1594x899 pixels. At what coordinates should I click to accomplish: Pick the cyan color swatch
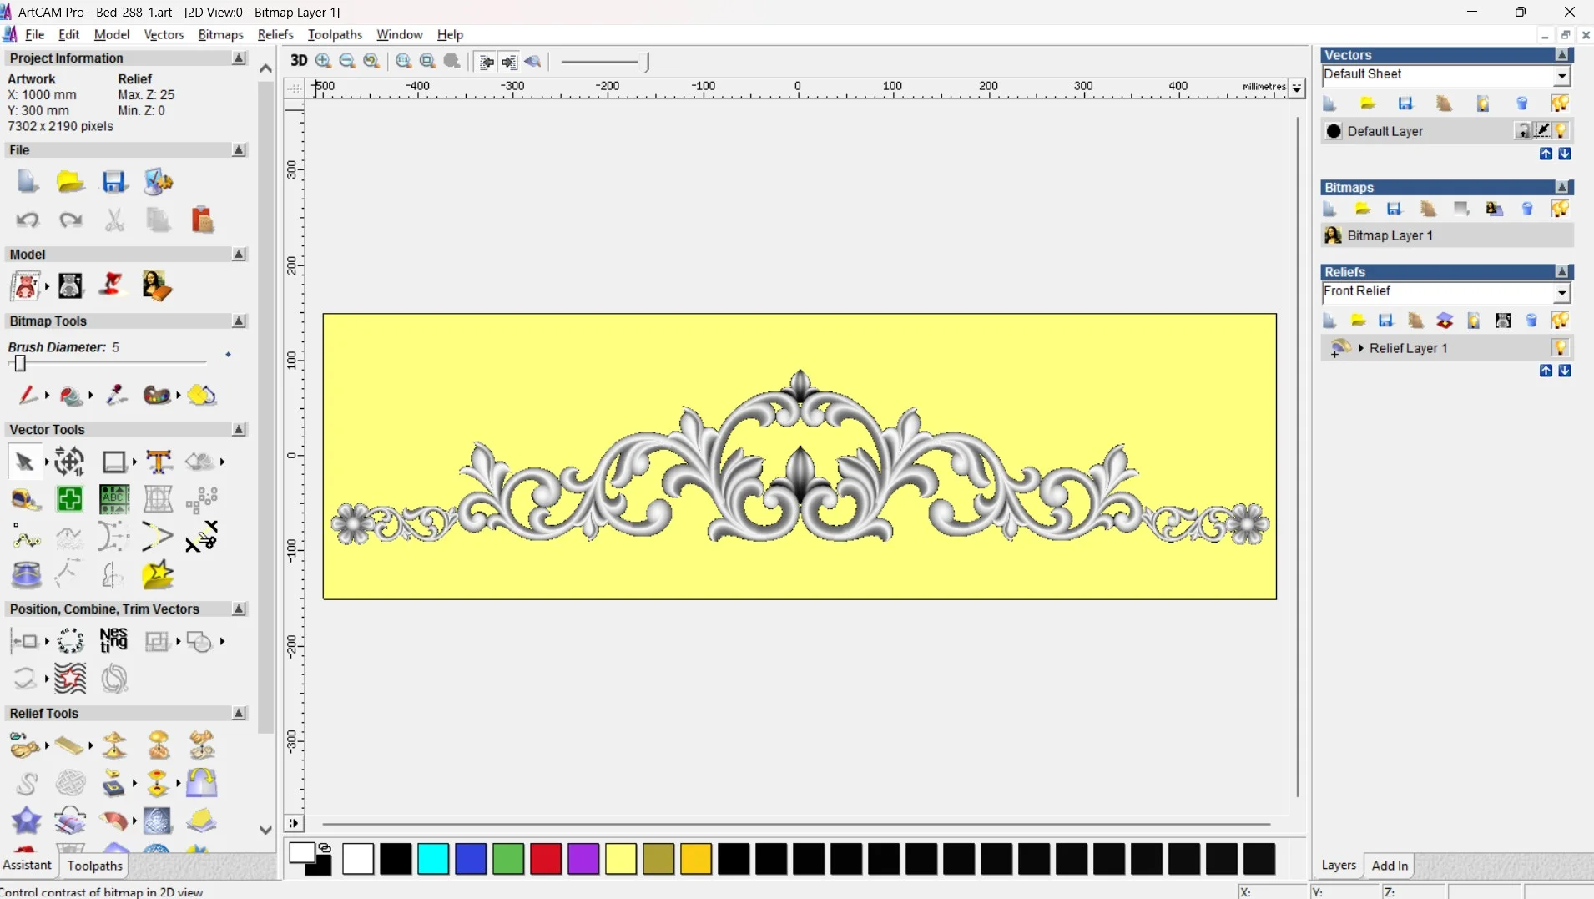(433, 859)
